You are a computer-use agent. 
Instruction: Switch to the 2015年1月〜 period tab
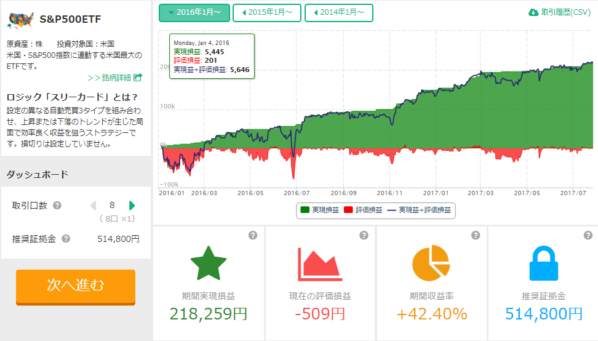tap(267, 12)
